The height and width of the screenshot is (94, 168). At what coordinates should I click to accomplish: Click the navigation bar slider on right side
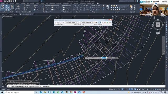163,45
